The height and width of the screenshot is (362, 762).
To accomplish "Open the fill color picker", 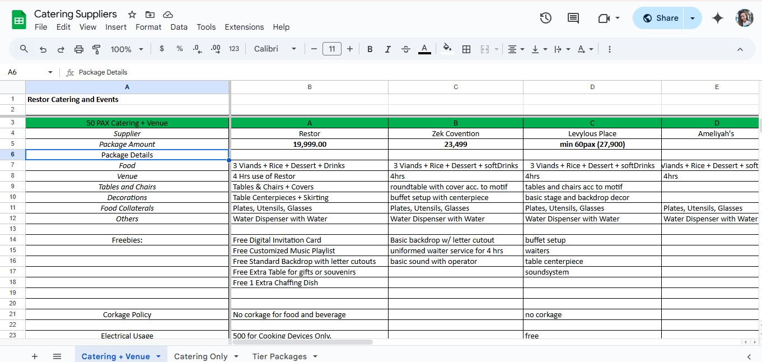I will [x=447, y=49].
